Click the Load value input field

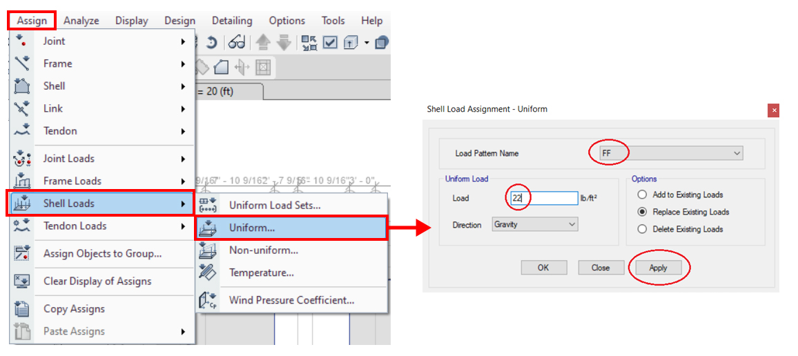543,198
